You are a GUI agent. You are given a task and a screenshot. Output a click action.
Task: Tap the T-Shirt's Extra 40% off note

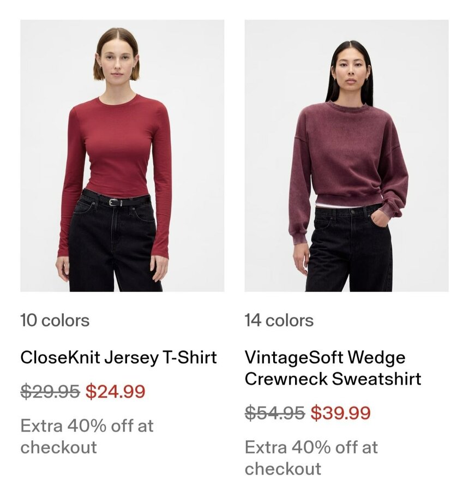87,436
